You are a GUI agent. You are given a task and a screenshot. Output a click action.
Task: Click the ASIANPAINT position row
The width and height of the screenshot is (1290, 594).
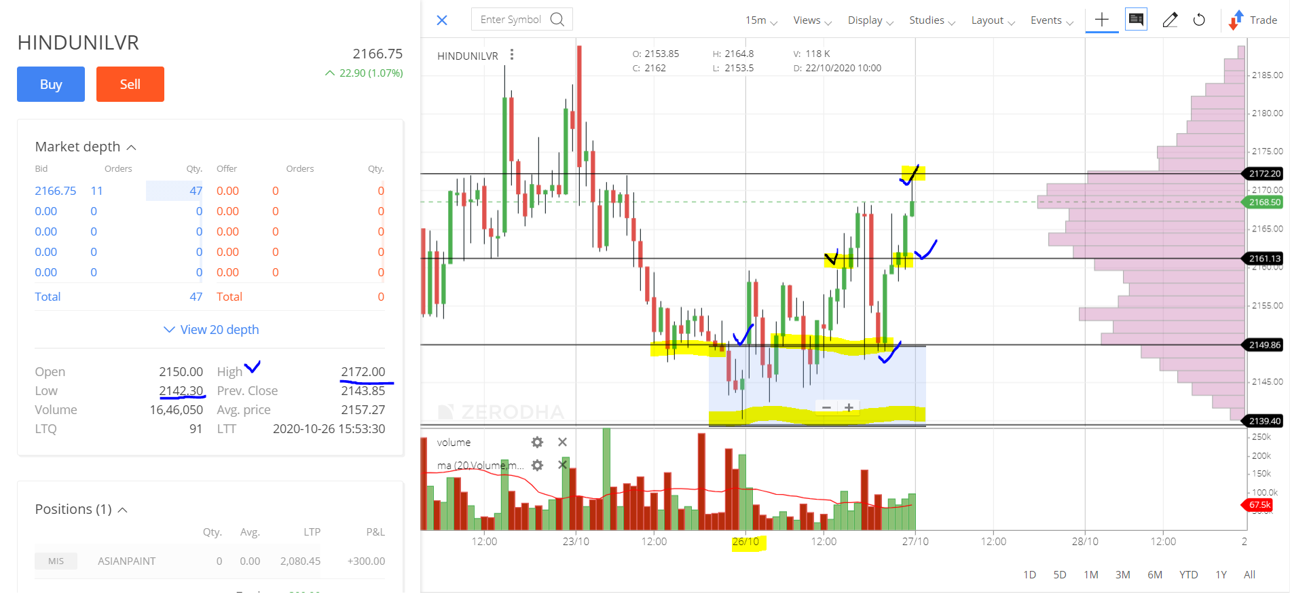coord(210,561)
